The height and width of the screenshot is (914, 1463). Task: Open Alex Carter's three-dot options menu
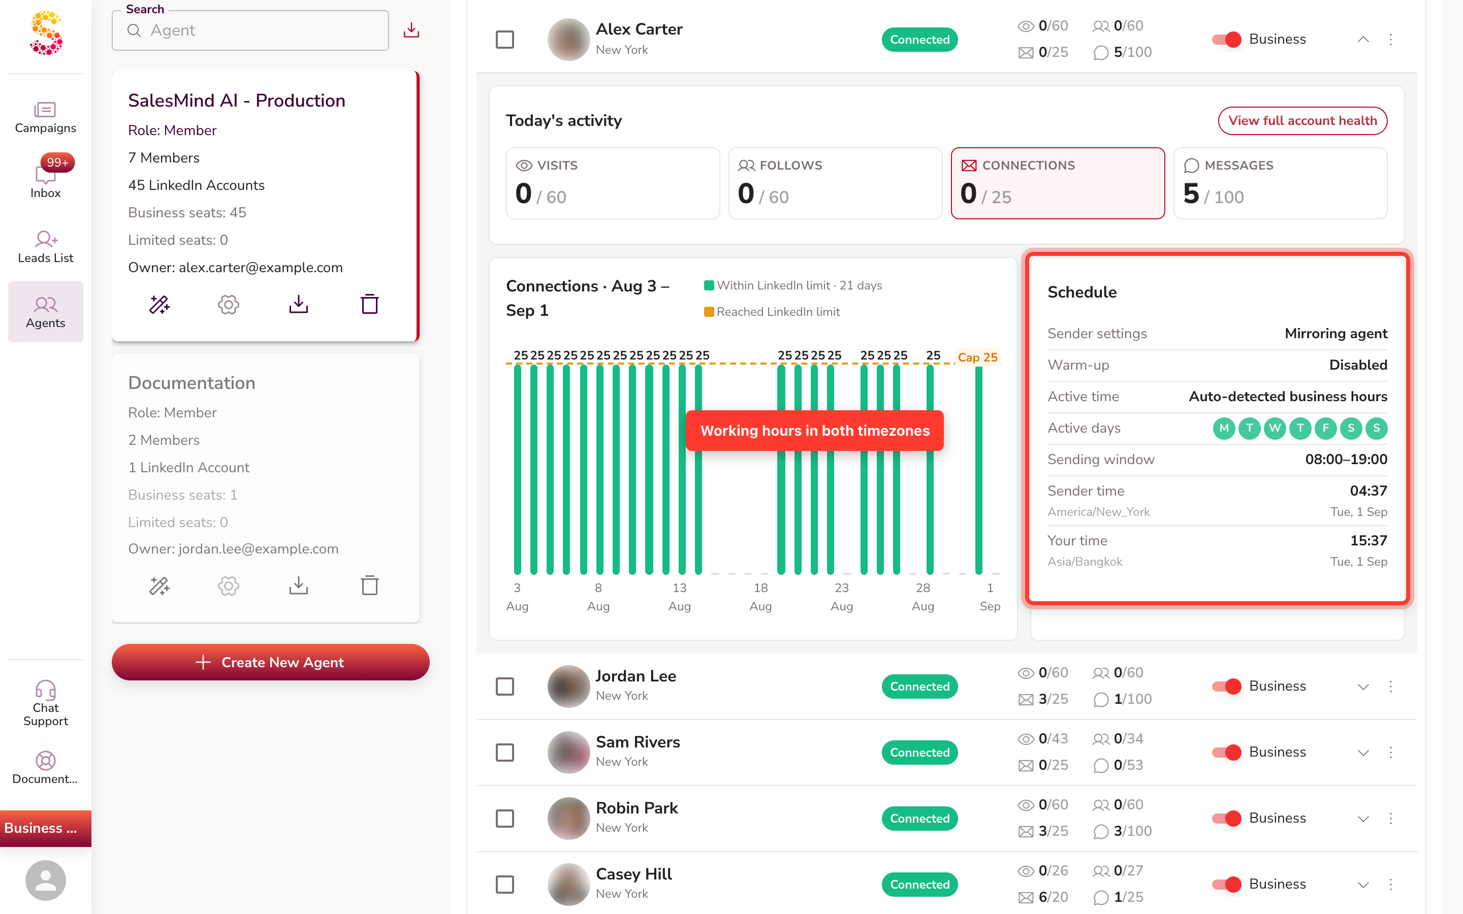(x=1390, y=40)
